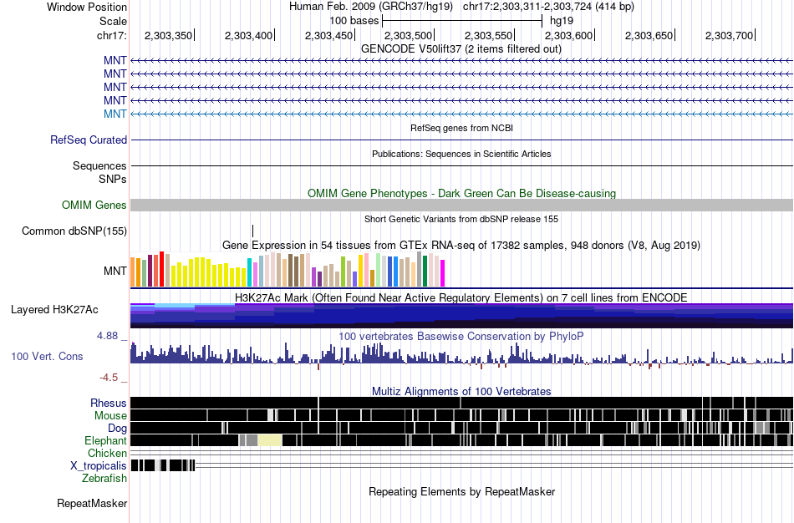
Task: Select the light blue MNT transcript label
Action: pos(115,114)
